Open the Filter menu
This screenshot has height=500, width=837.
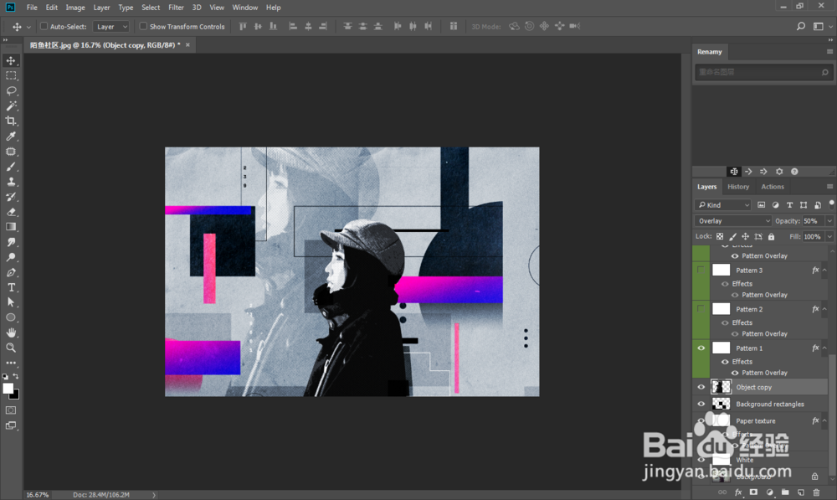(x=176, y=8)
